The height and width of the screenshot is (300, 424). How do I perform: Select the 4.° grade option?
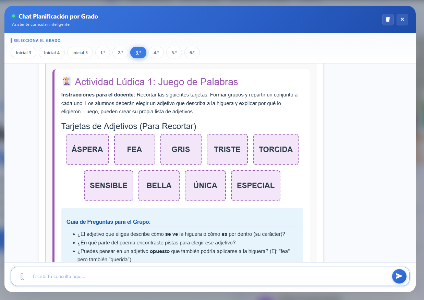pyautogui.click(x=156, y=53)
